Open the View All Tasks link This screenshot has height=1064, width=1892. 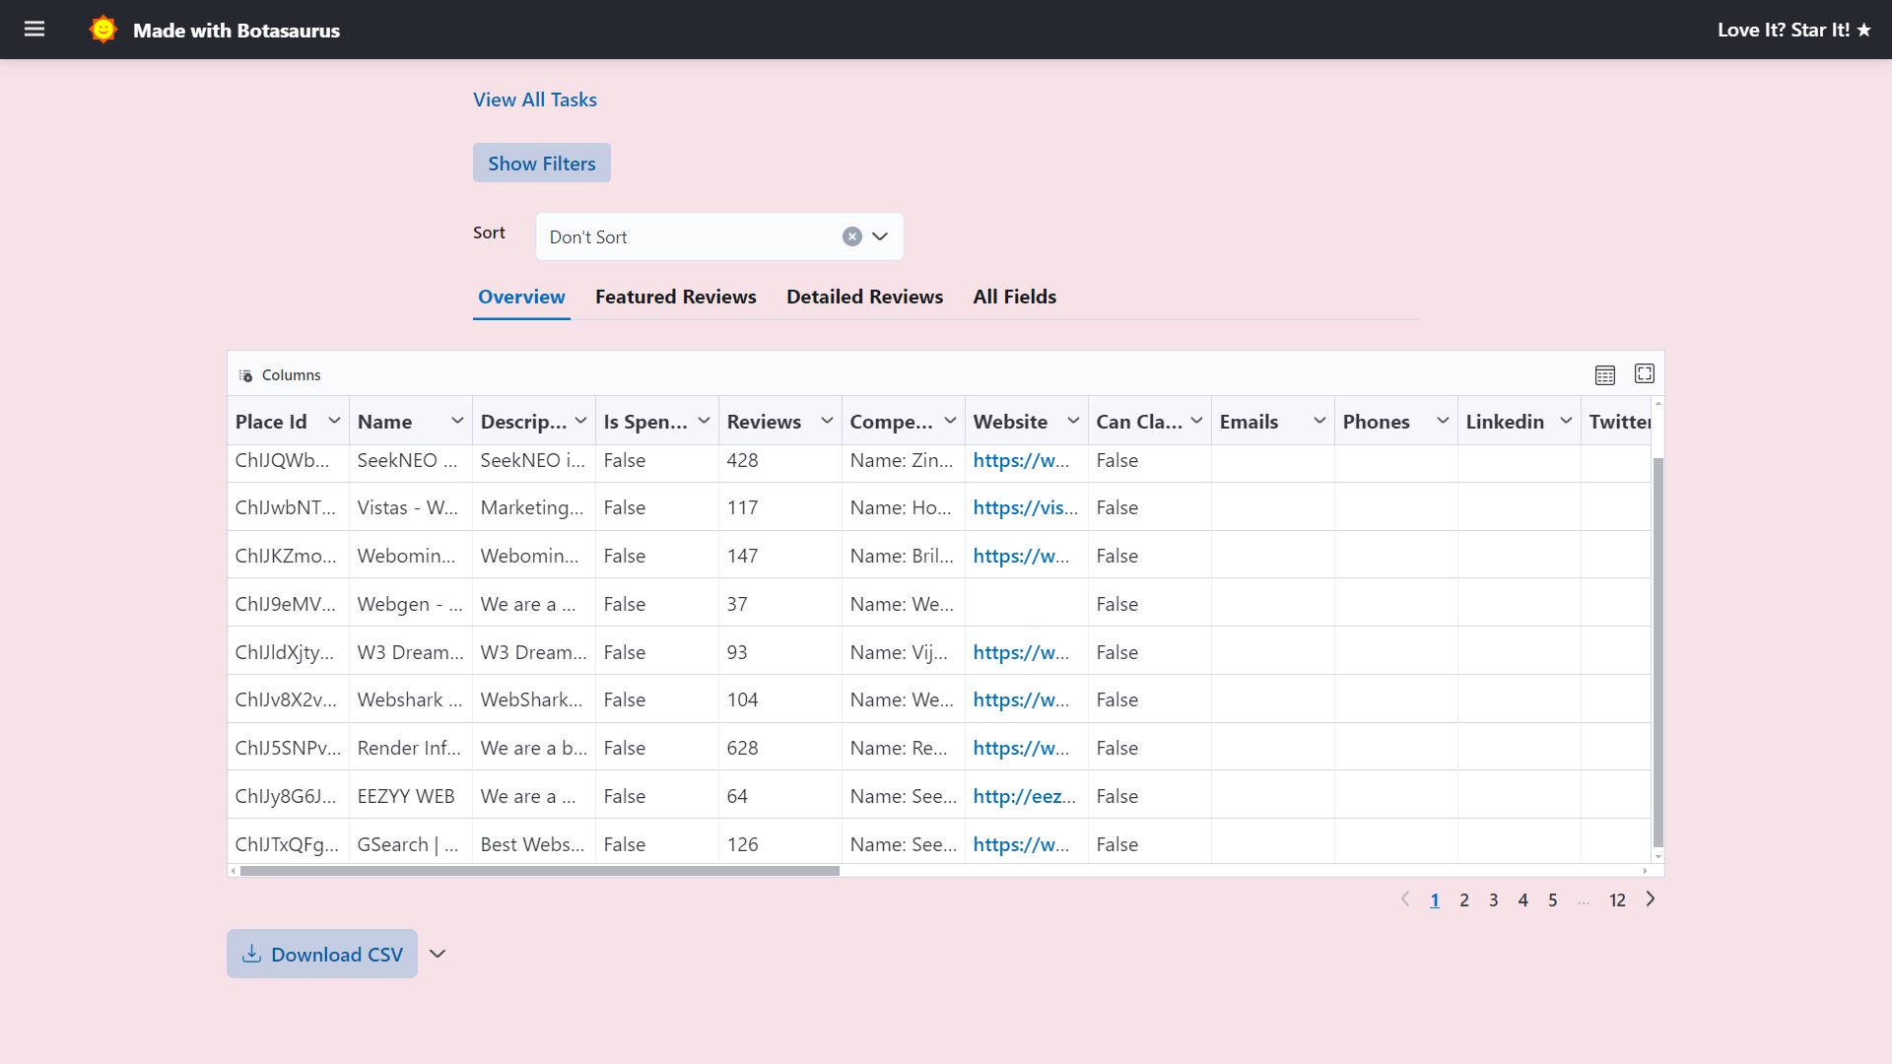[534, 100]
